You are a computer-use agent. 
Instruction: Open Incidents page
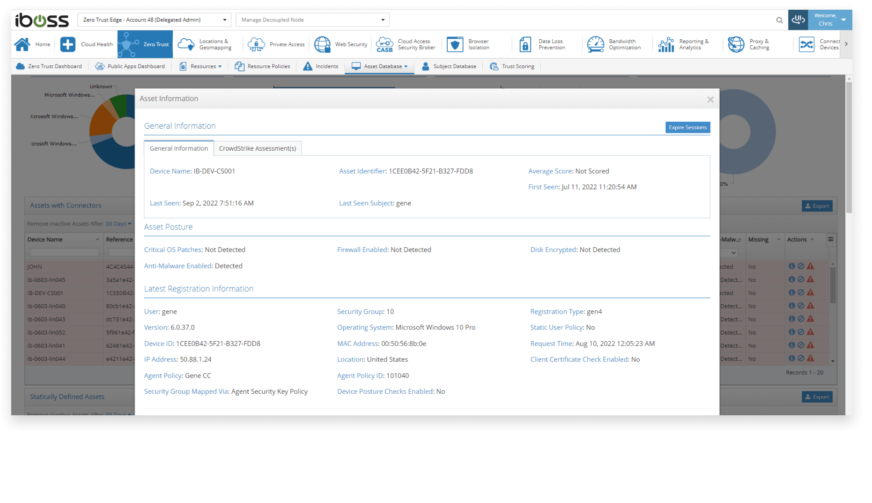tap(321, 66)
